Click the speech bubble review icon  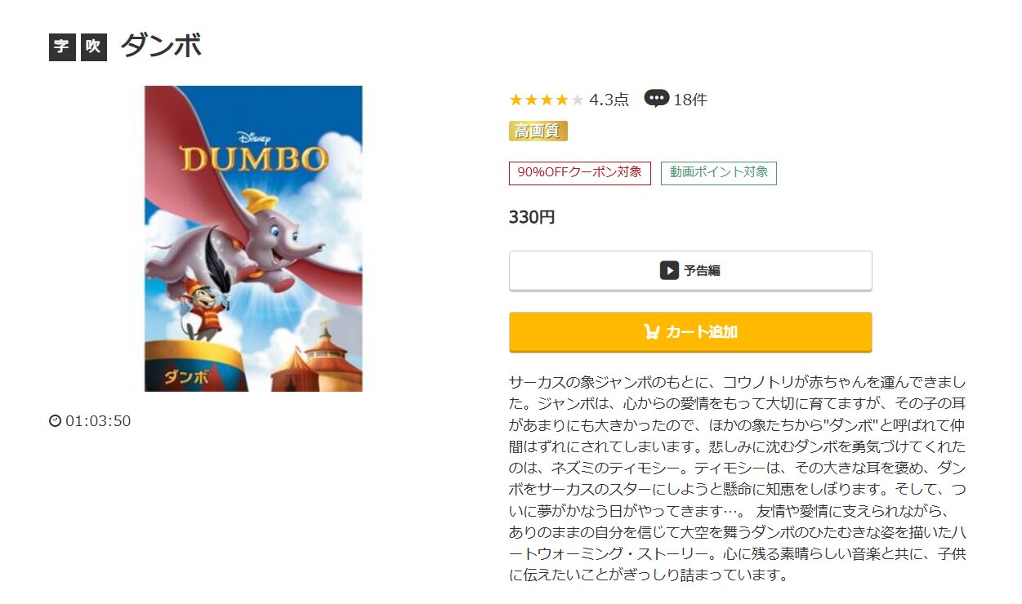656,99
